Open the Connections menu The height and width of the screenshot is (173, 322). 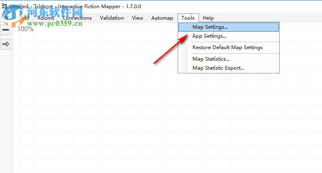(77, 18)
